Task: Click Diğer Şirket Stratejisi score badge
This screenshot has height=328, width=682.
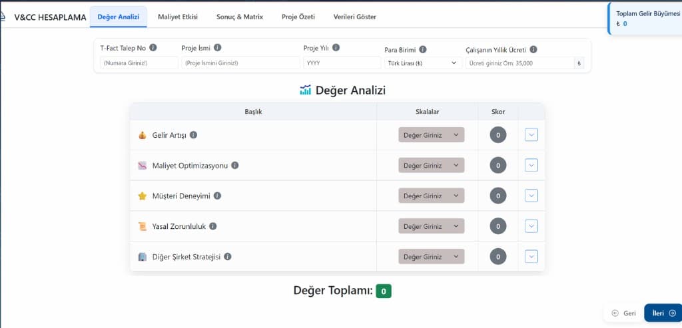Action: click(x=498, y=256)
